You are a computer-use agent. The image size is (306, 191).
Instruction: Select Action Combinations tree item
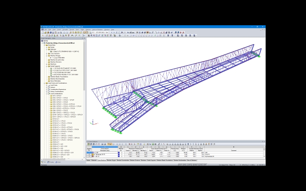pos(57,91)
